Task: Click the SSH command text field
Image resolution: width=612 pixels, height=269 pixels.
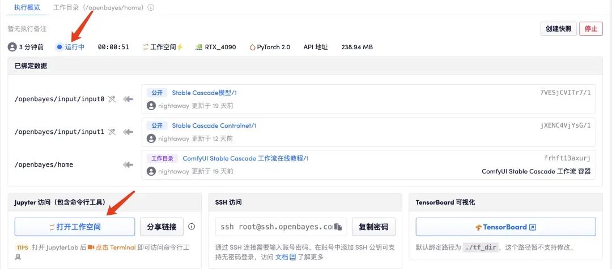Action: coord(275,227)
